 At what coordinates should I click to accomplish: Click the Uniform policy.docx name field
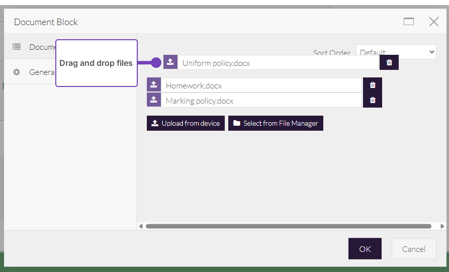tap(278, 63)
